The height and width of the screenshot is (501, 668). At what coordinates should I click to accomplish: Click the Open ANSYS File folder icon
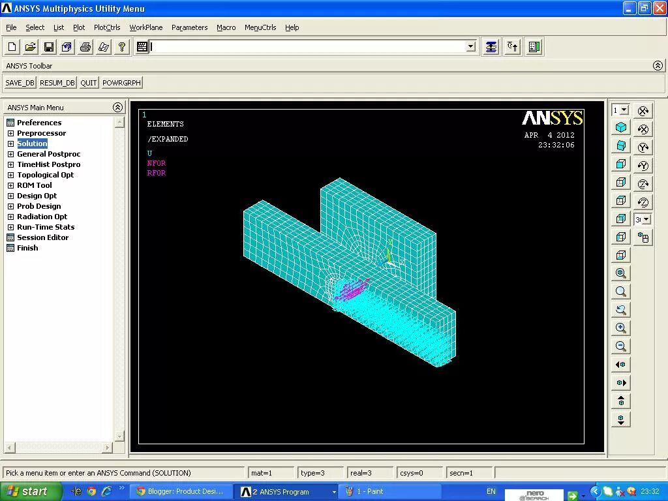coord(31,47)
